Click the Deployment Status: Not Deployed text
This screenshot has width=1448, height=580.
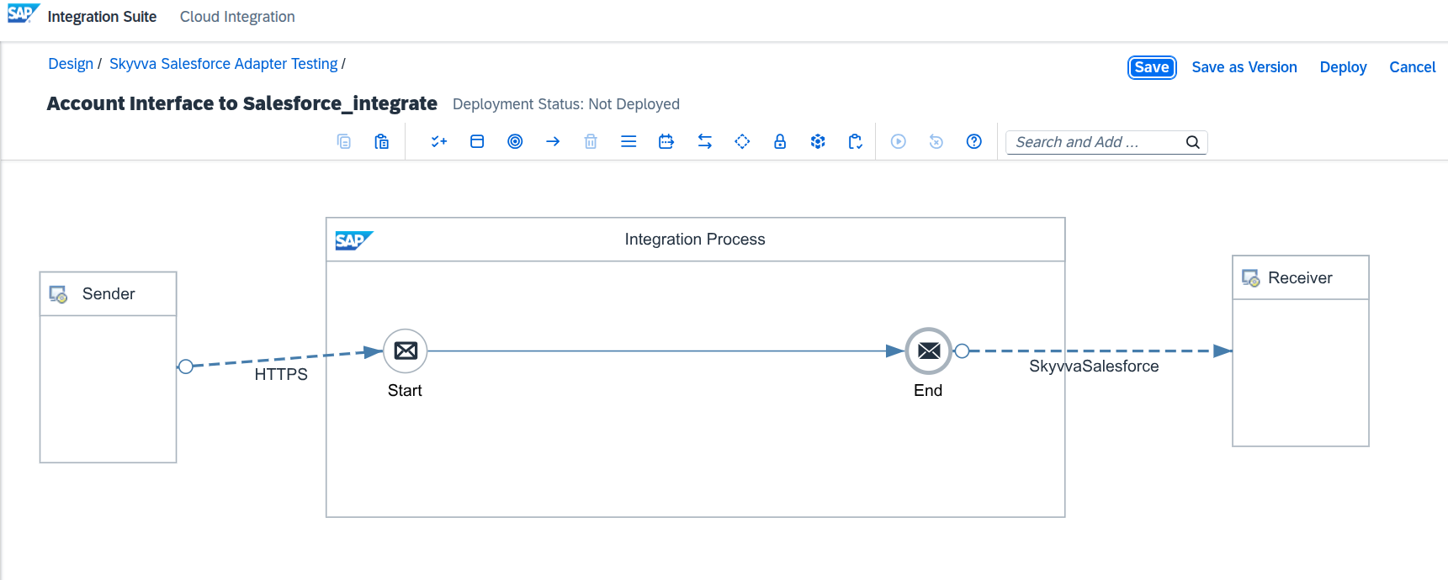pos(566,104)
